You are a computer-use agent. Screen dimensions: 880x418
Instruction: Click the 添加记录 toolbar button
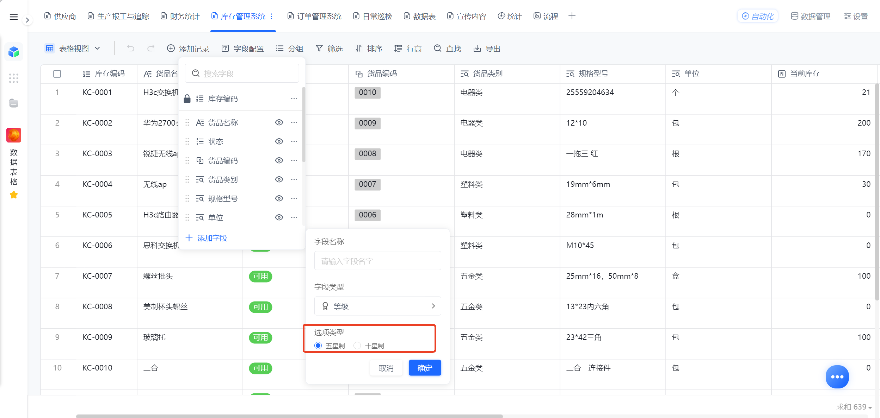point(188,49)
